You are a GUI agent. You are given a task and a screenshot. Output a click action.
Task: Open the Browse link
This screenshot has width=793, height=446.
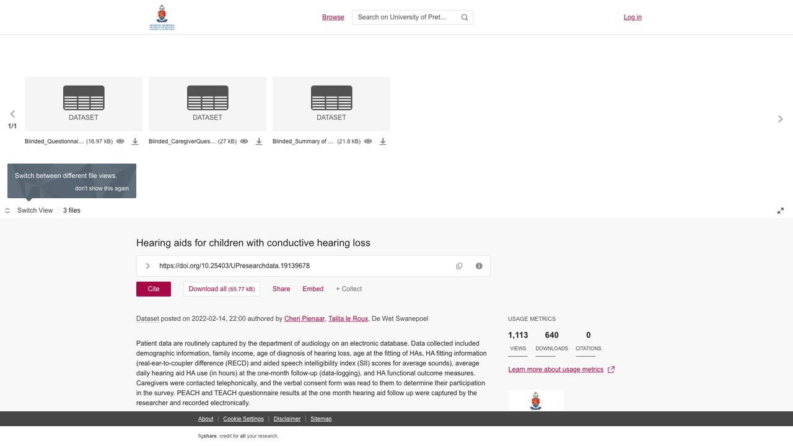pyautogui.click(x=333, y=17)
